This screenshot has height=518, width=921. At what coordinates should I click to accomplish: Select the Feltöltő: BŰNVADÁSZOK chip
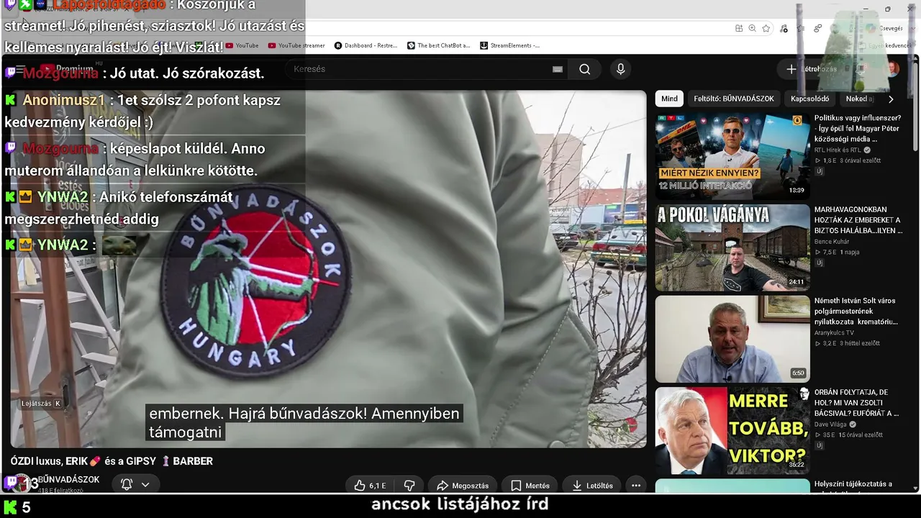(734, 99)
